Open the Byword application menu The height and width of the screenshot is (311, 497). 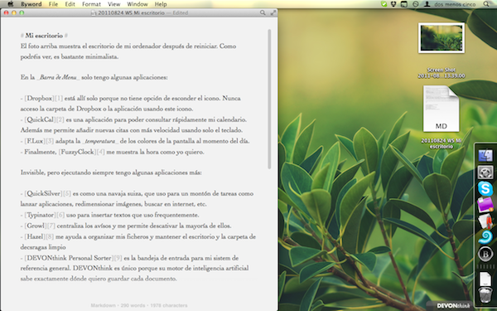tap(31, 4)
